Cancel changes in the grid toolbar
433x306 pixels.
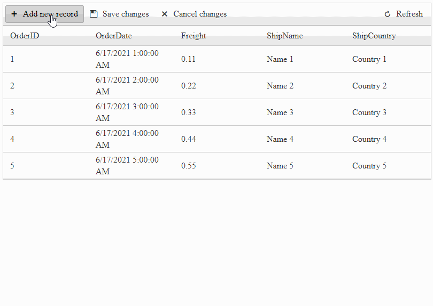[194, 14]
